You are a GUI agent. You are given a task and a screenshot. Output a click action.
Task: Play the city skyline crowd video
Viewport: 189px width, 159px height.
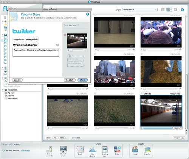pos(95,89)
